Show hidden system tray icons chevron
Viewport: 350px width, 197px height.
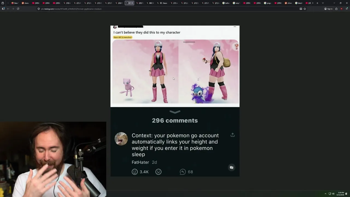tap(325, 194)
